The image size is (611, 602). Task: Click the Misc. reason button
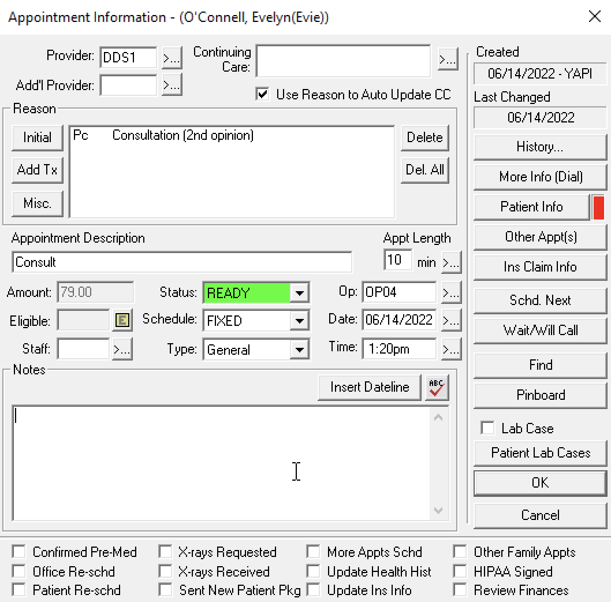(38, 203)
